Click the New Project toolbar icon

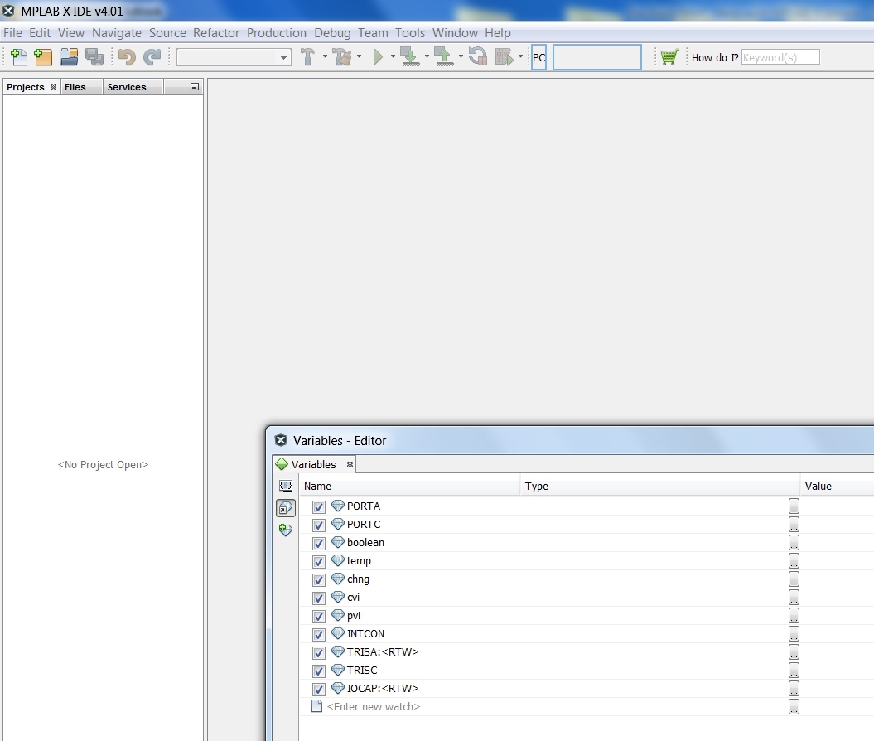click(43, 57)
